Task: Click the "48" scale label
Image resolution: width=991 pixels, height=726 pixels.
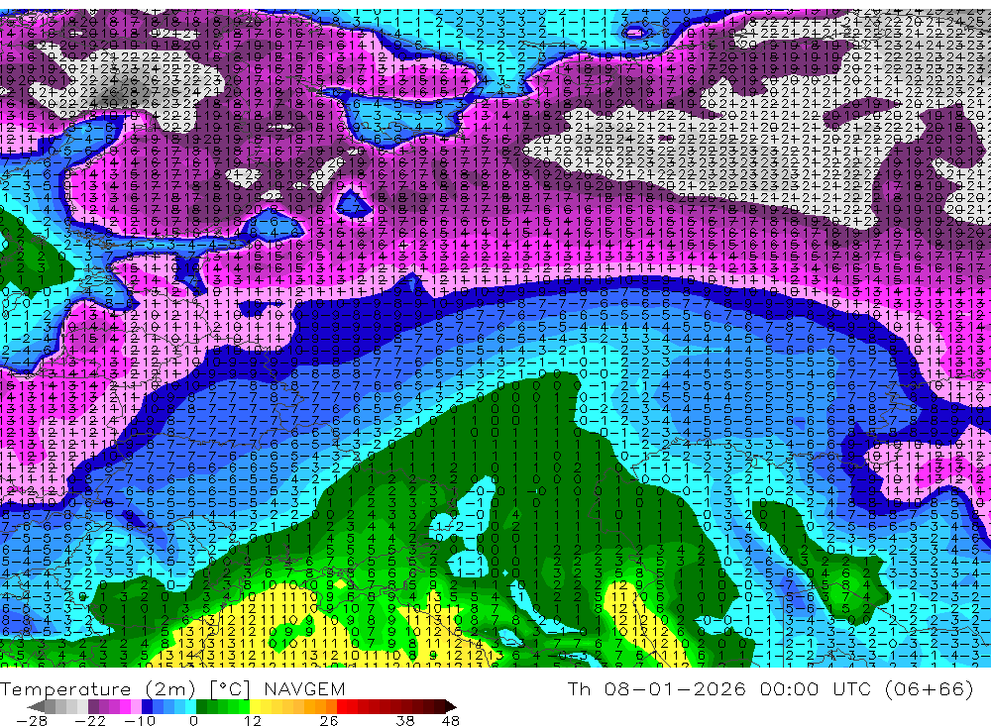Action: 451,721
